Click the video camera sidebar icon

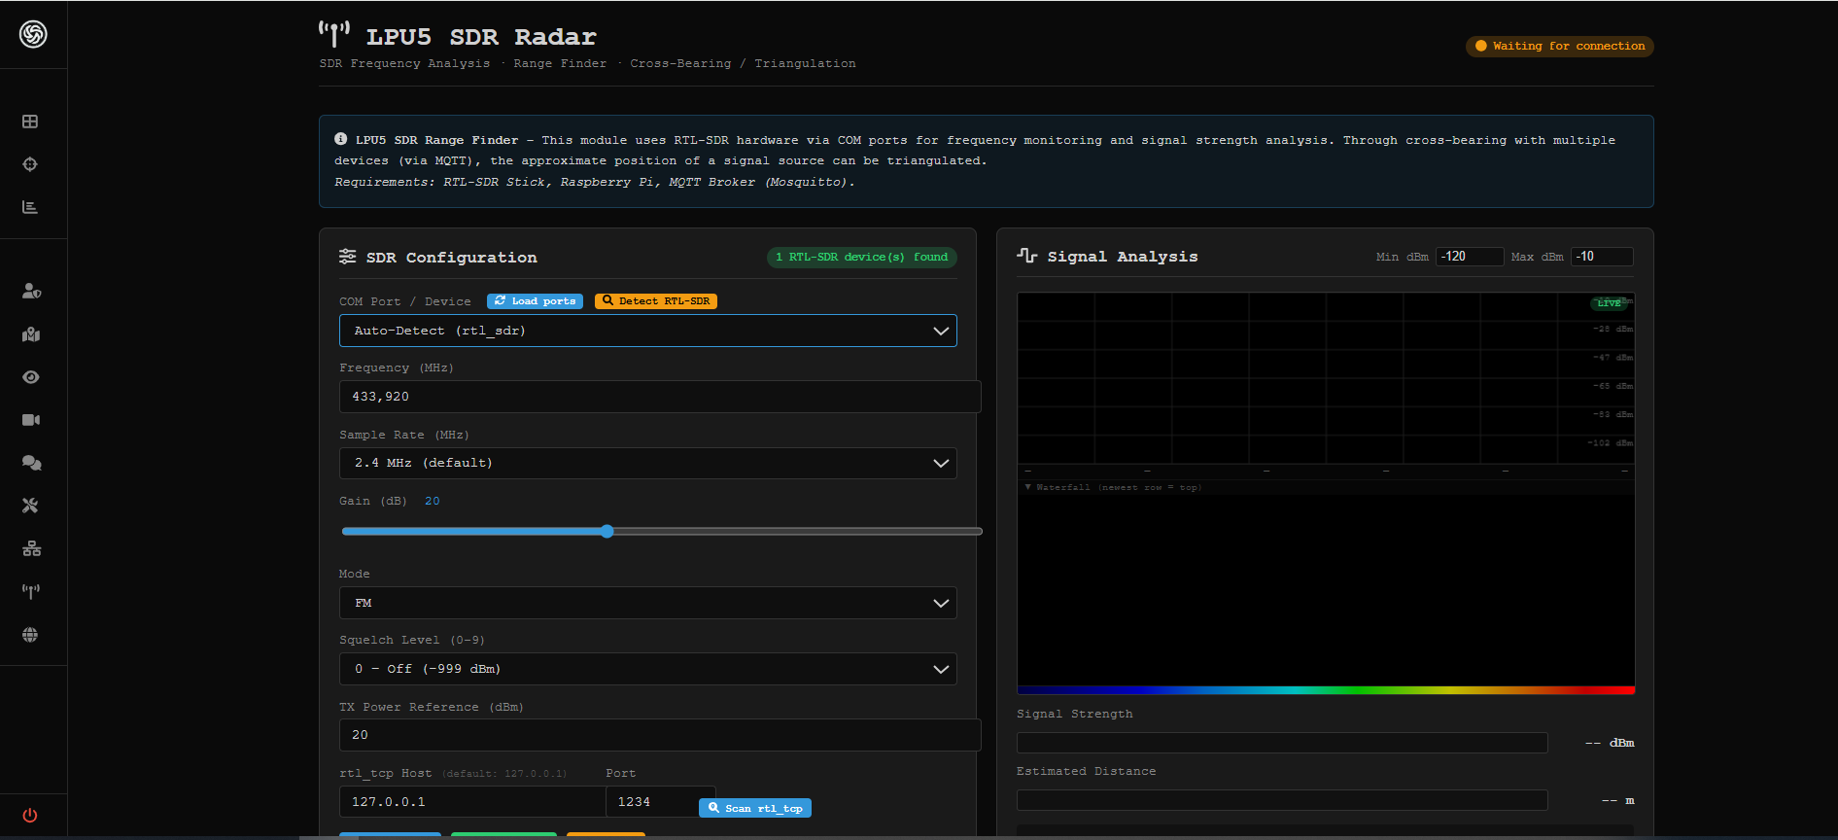point(31,420)
